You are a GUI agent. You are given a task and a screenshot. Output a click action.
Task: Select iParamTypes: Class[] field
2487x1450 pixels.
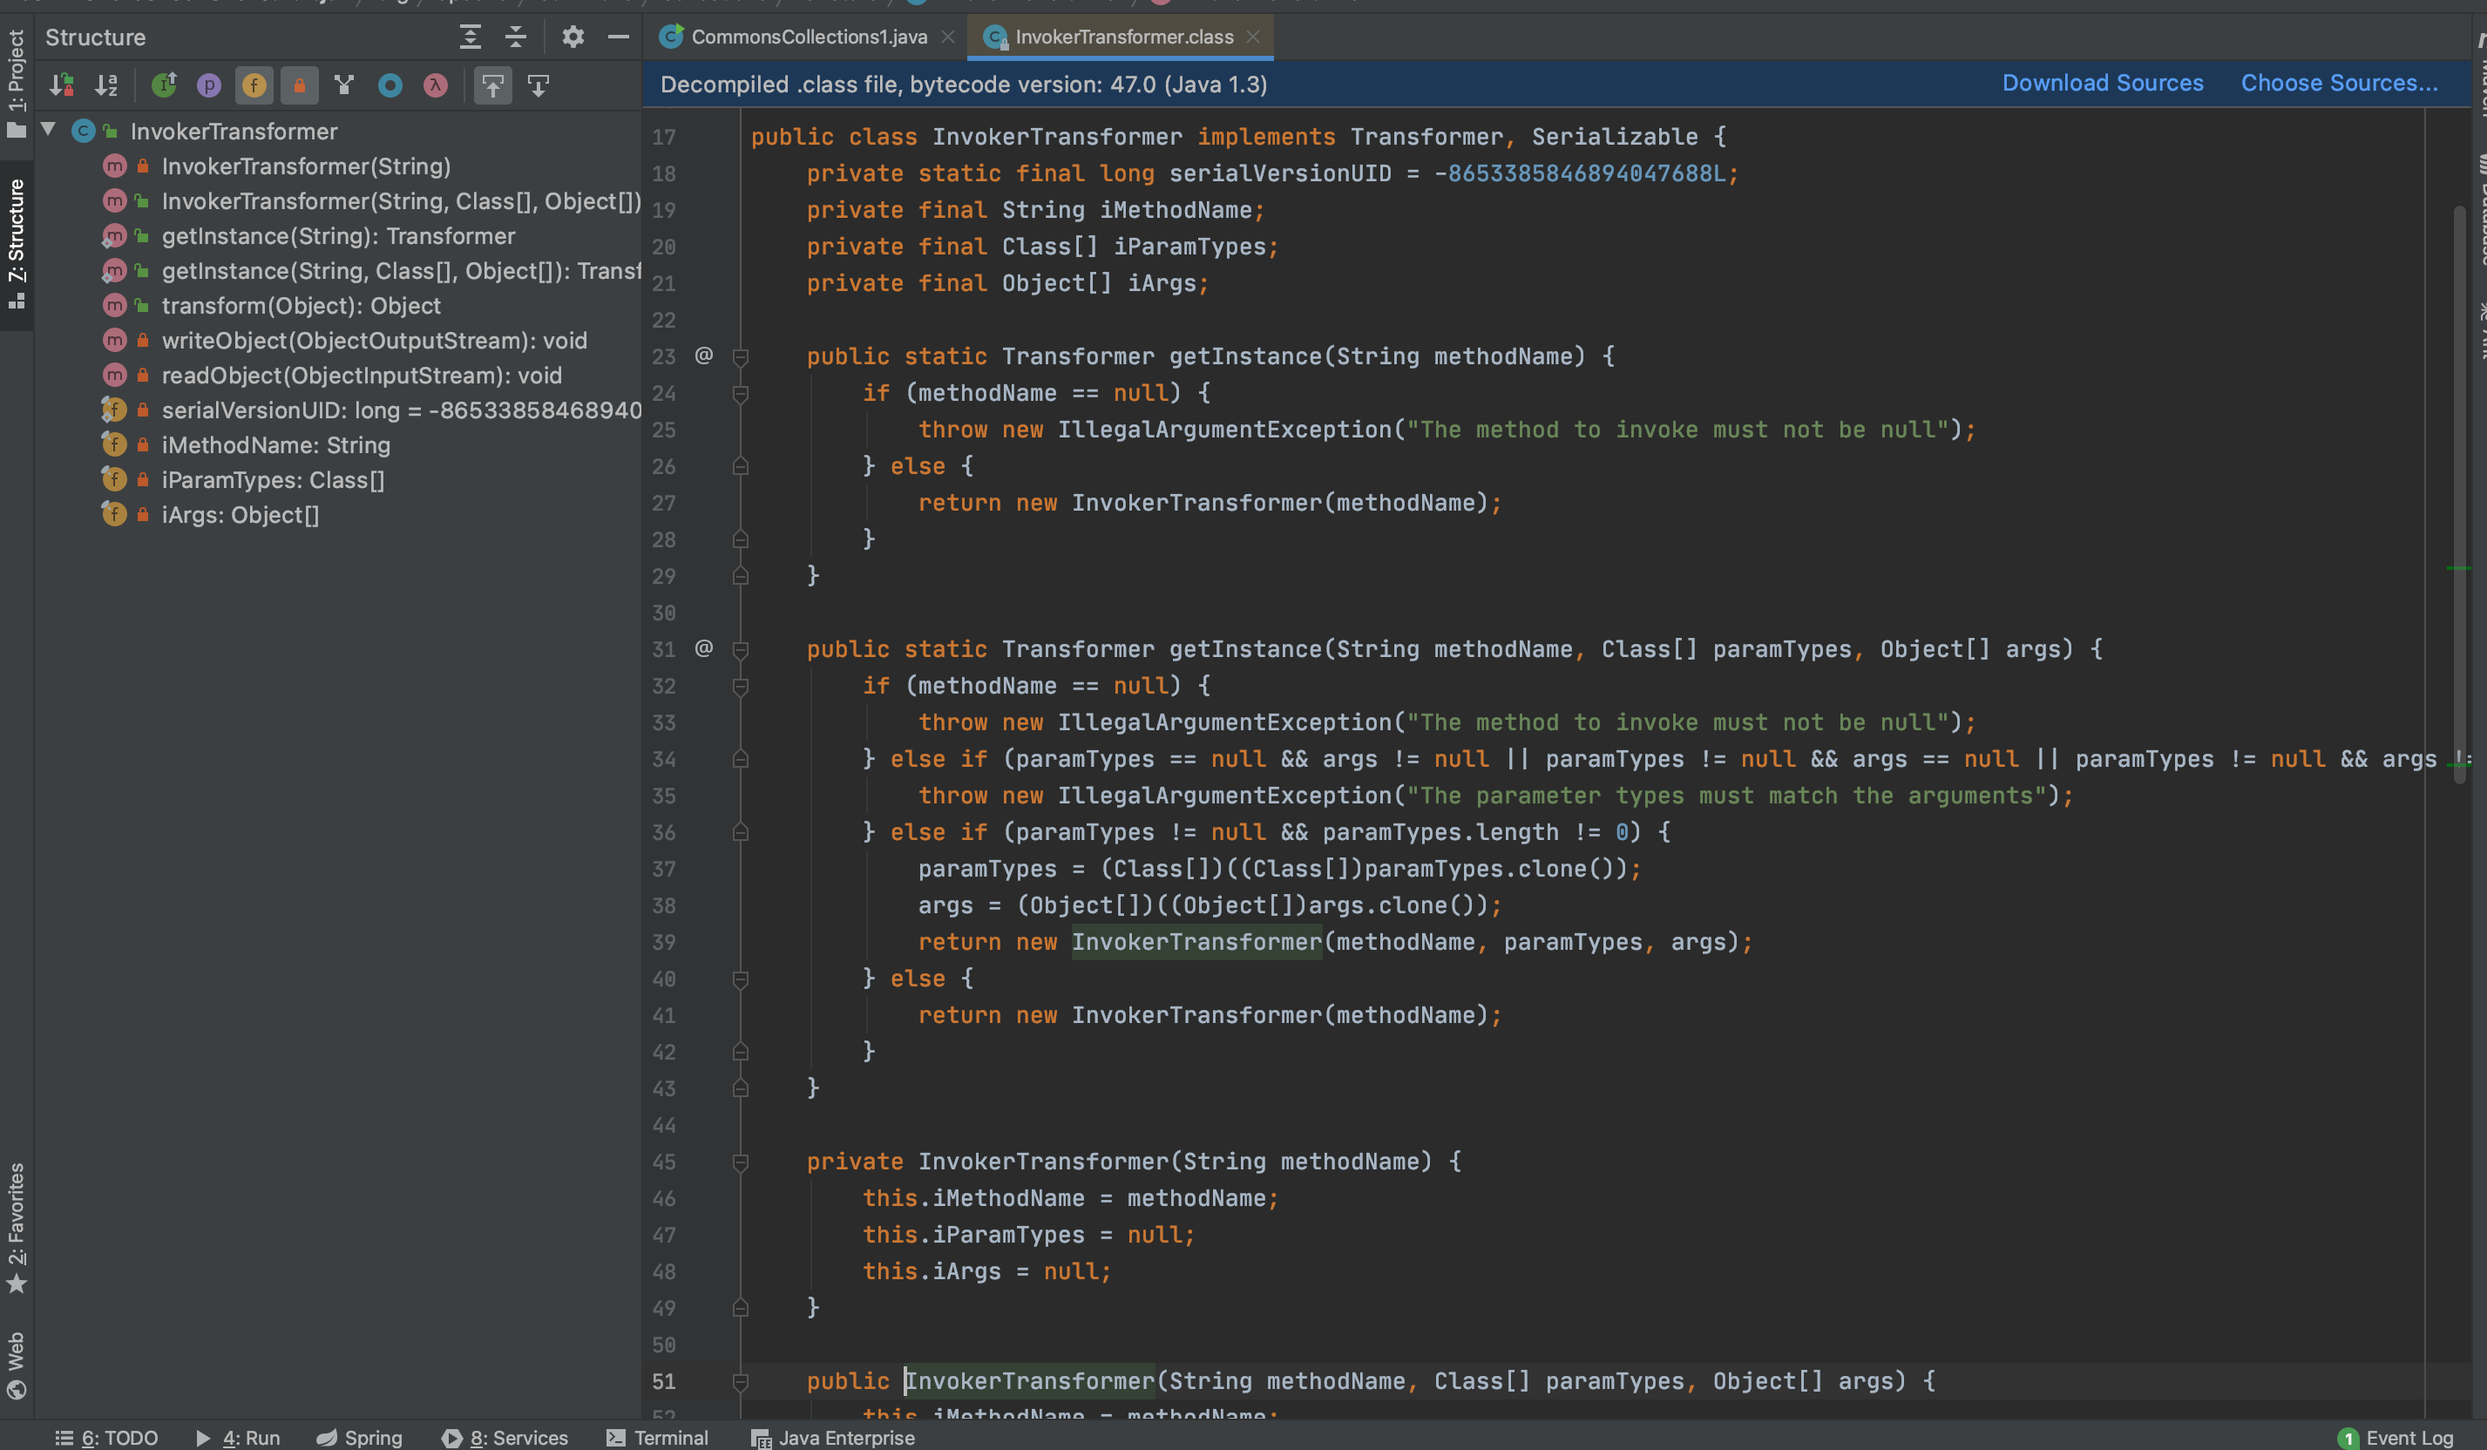point(273,480)
